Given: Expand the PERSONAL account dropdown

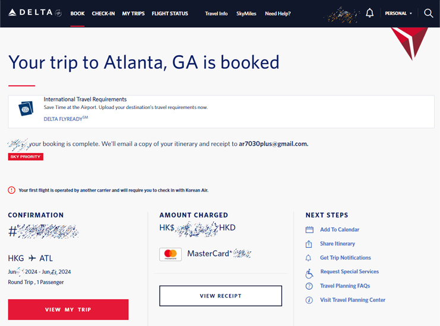Looking at the screenshot, I should pos(398,13).
